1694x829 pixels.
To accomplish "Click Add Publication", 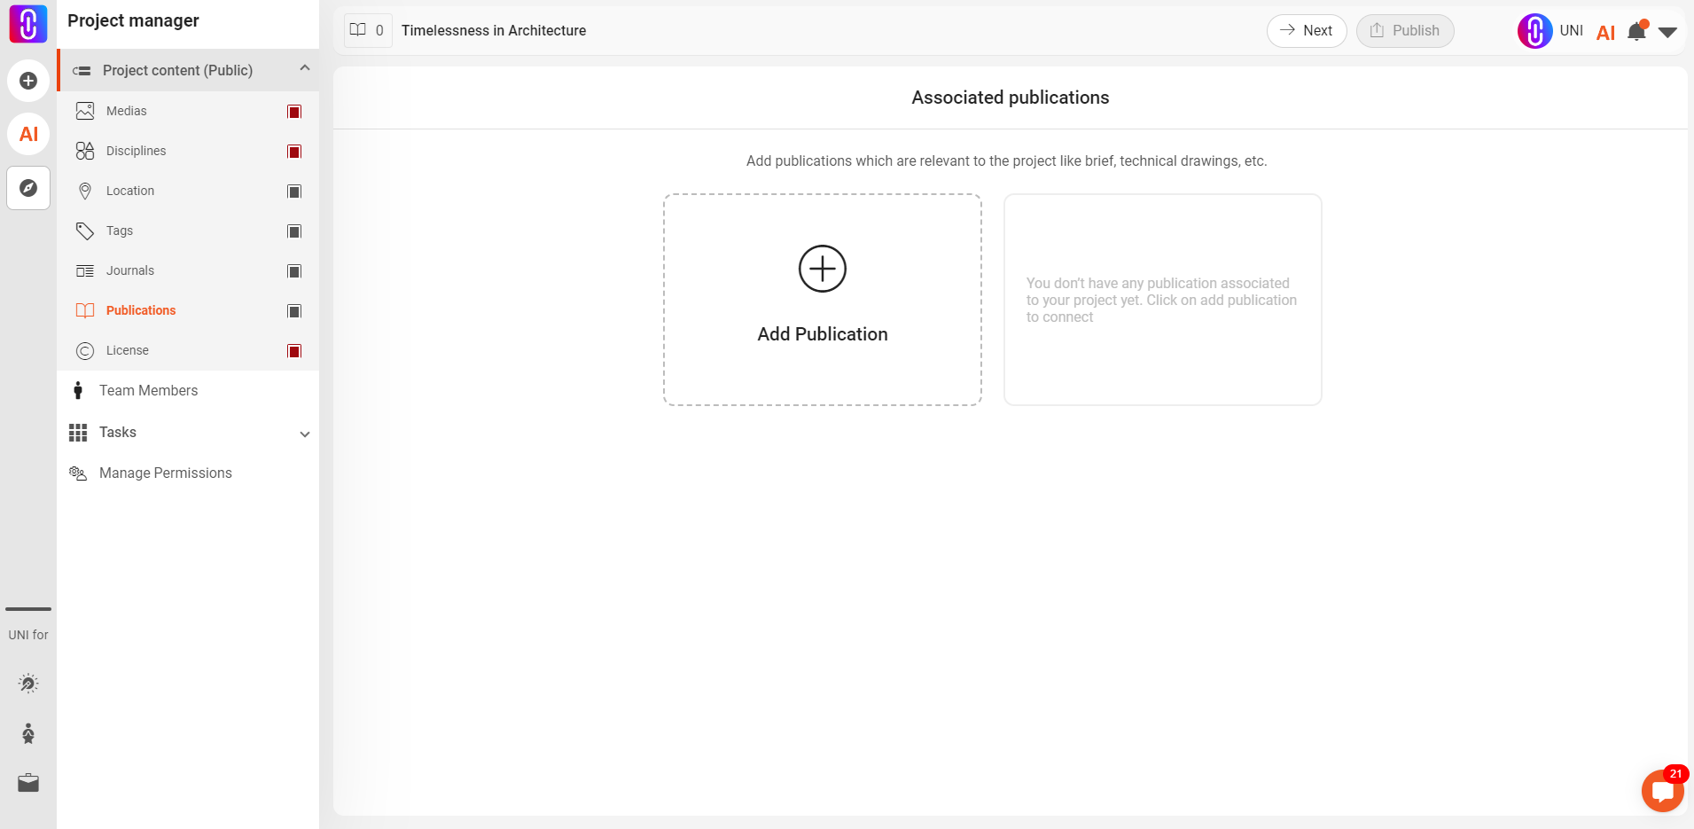I will [x=822, y=300].
